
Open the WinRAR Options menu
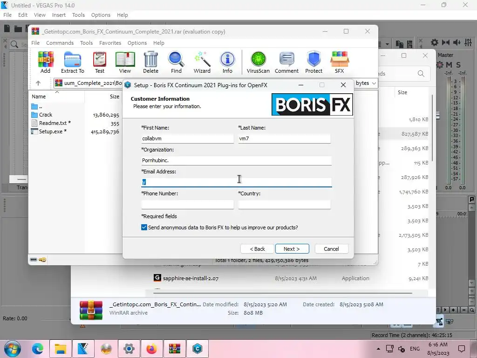tap(137, 43)
